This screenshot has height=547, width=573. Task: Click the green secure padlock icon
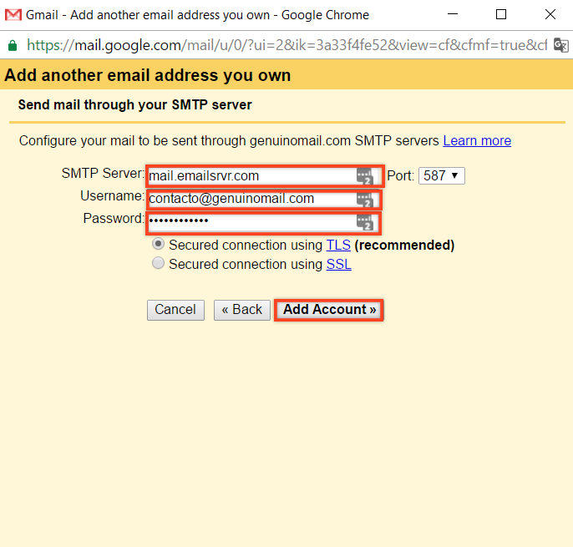13,46
